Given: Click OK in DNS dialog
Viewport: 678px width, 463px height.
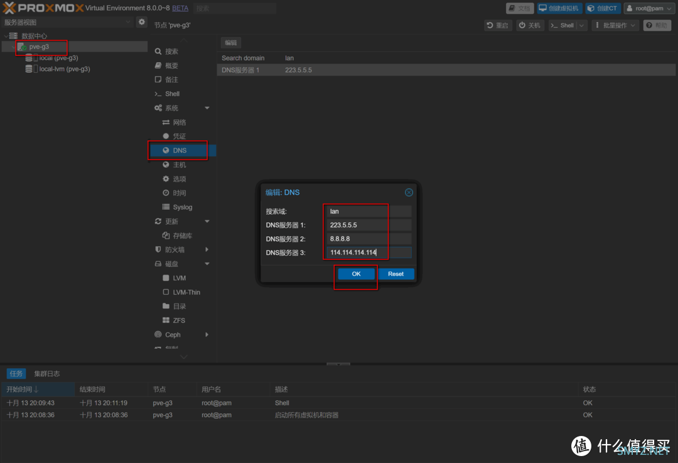Looking at the screenshot, I should (356, 274).
